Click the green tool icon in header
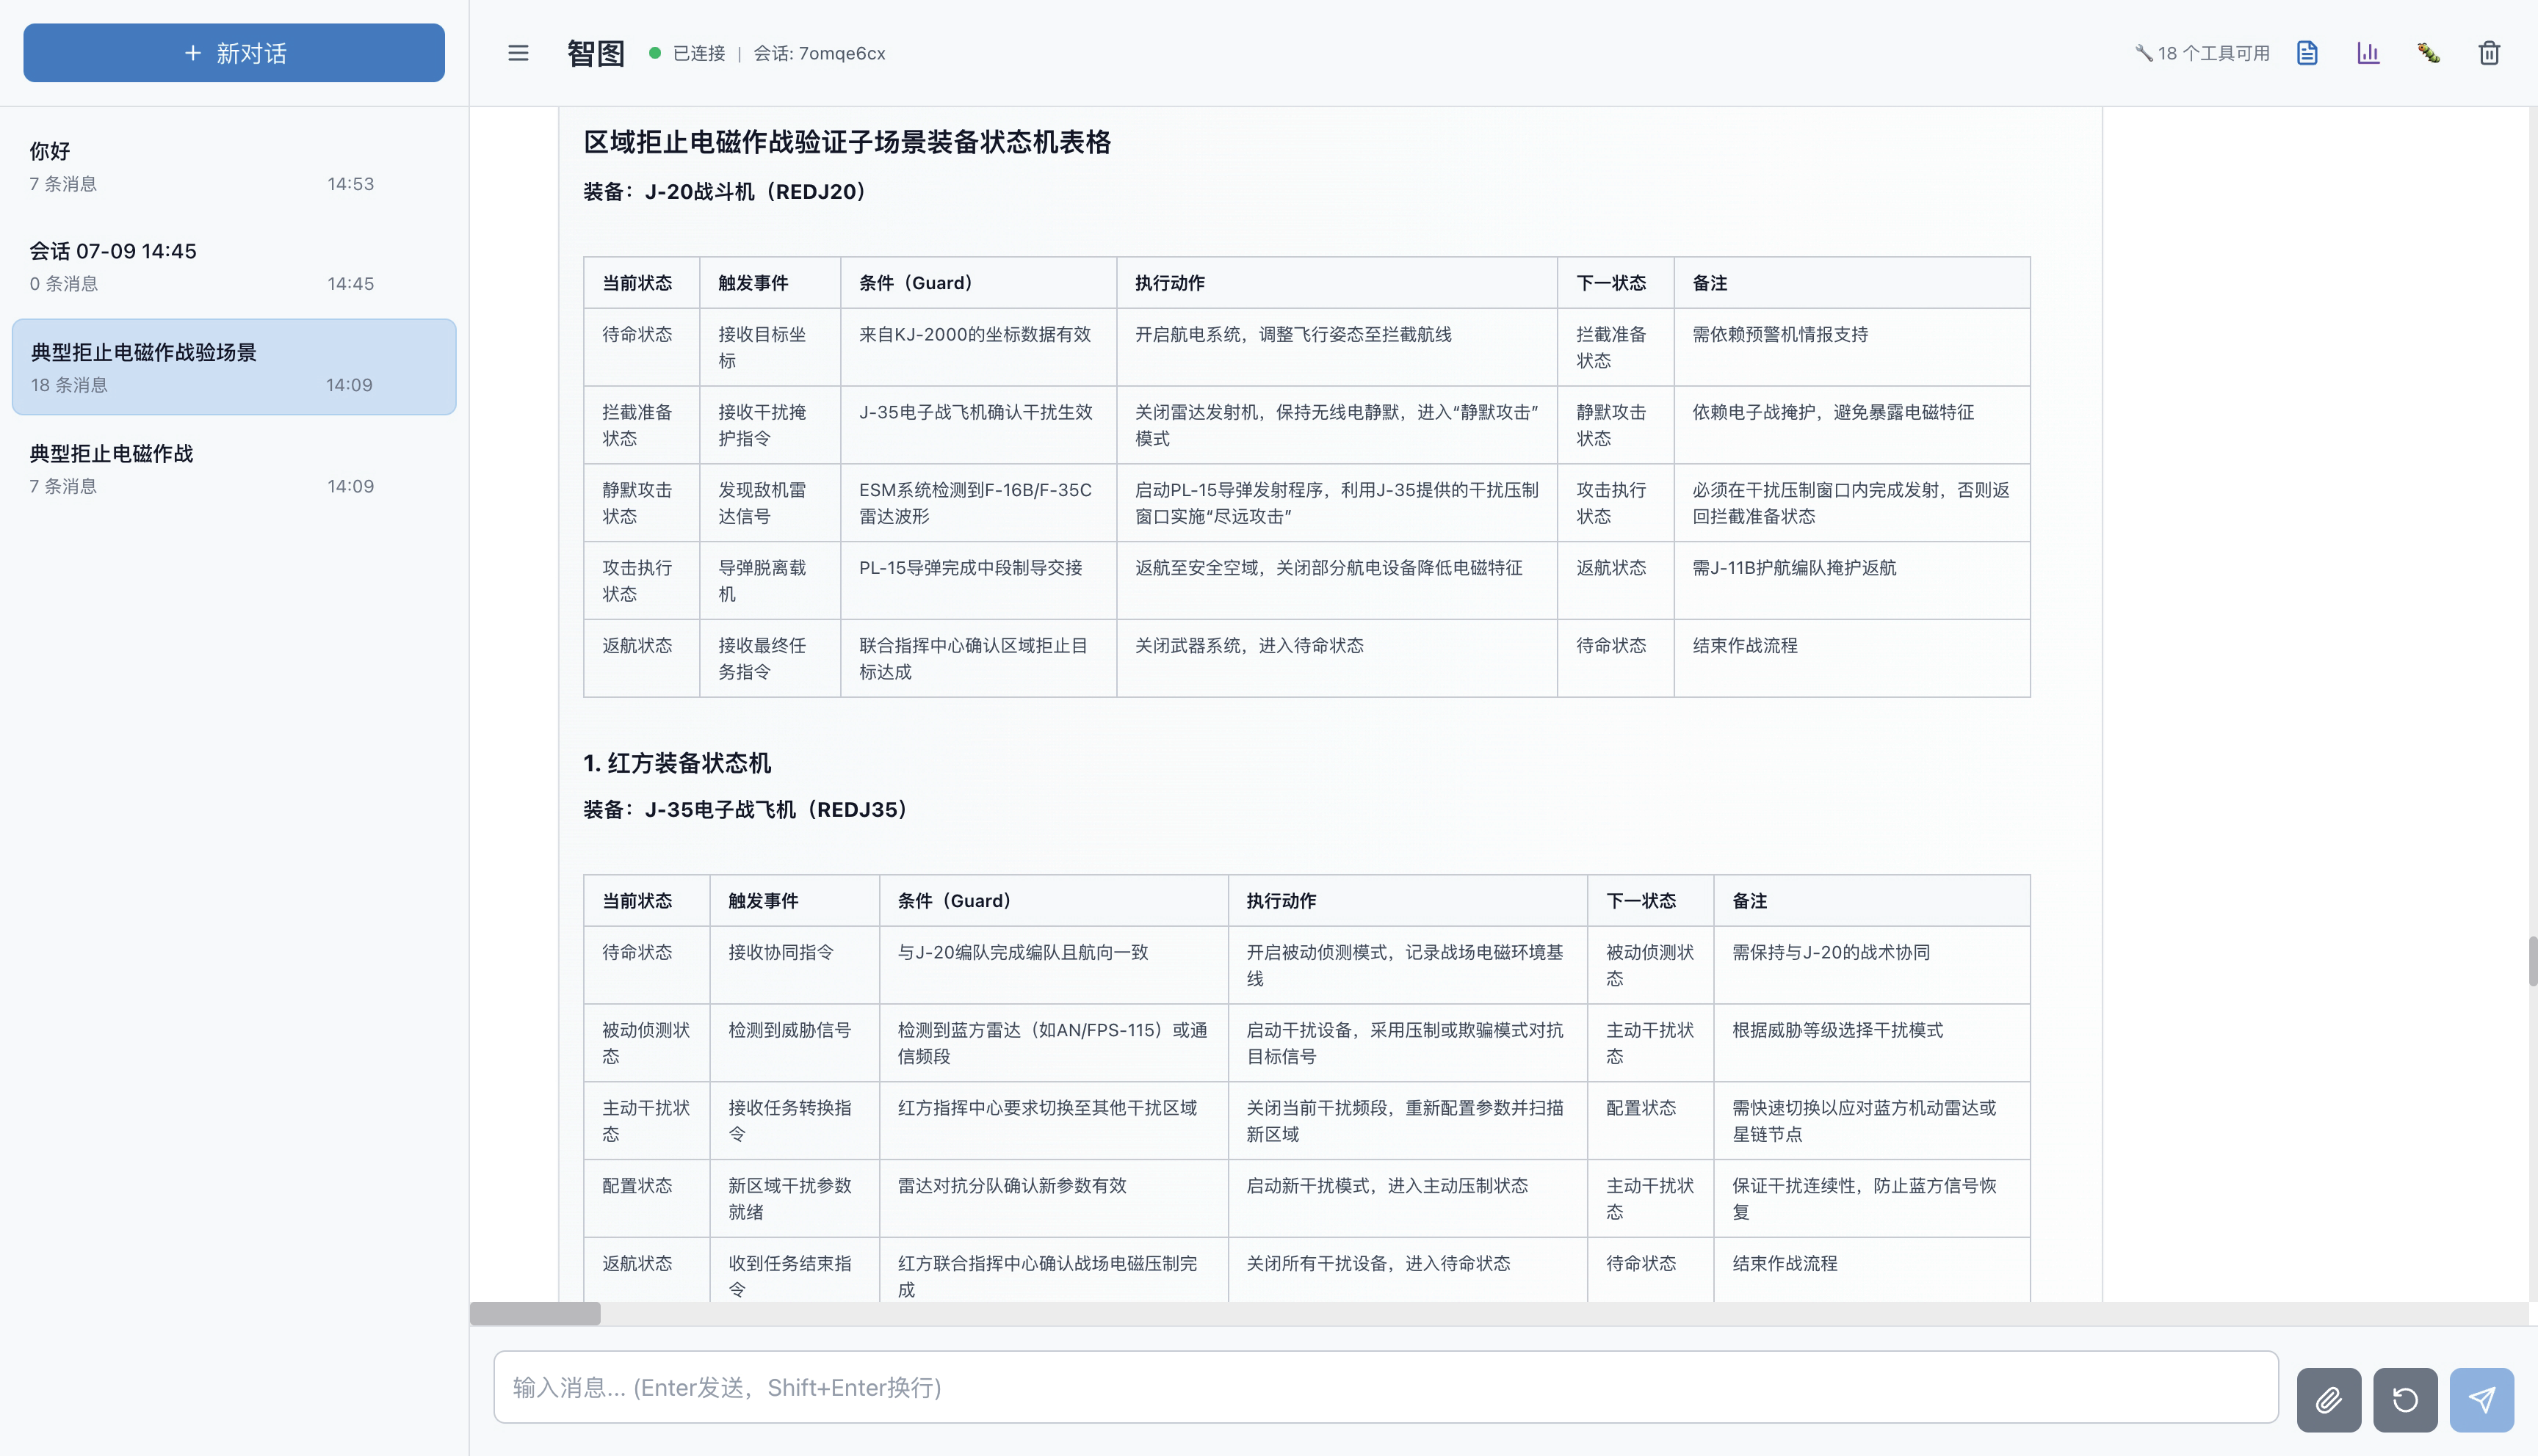 click(2429, 53)
